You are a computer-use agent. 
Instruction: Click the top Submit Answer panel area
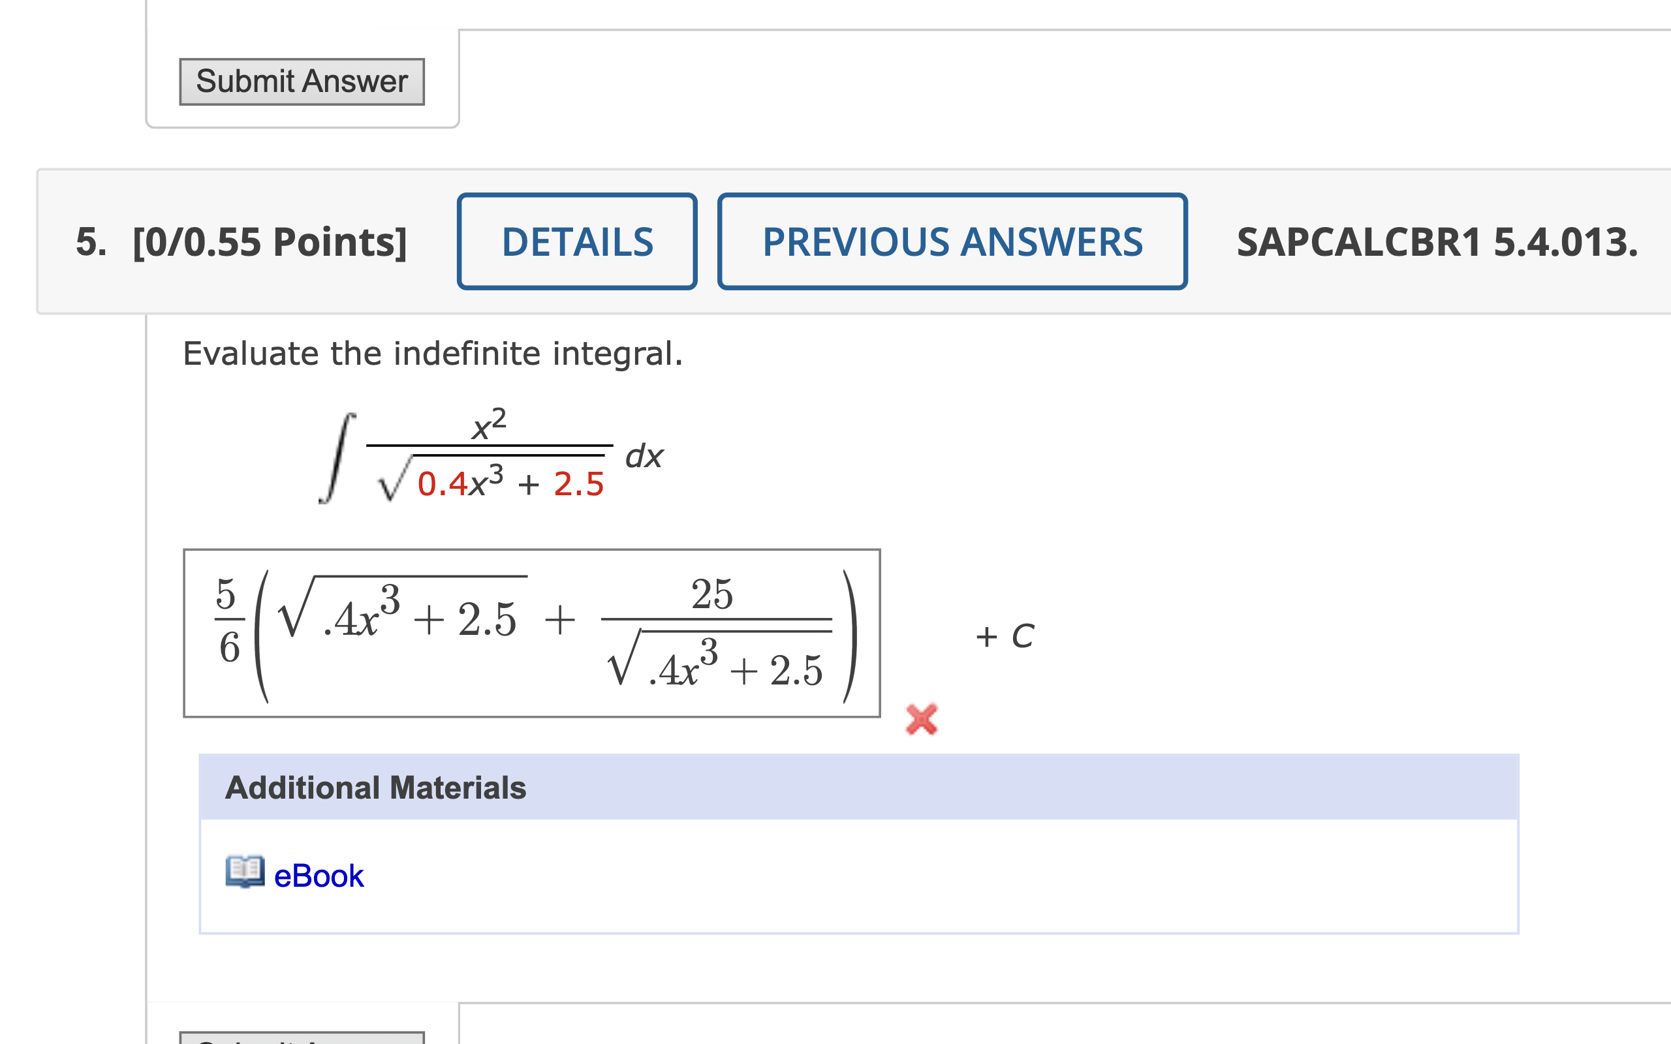pos(300,81)
